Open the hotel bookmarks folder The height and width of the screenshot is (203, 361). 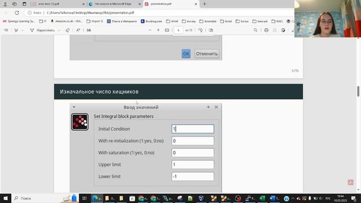226,21
